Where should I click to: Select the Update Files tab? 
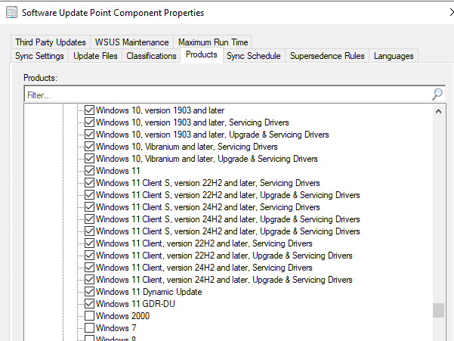click(x=95, y=56)
